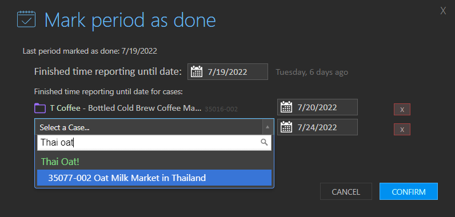Click the purple folder icon for T Coffee case

[x=40, y=108]
